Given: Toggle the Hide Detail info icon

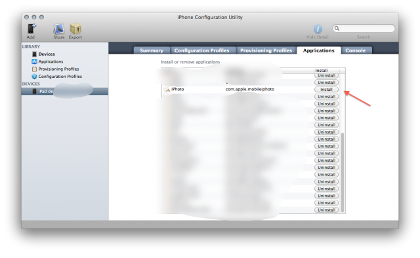Looking at the screenshot, I should (x=318, y=29).
